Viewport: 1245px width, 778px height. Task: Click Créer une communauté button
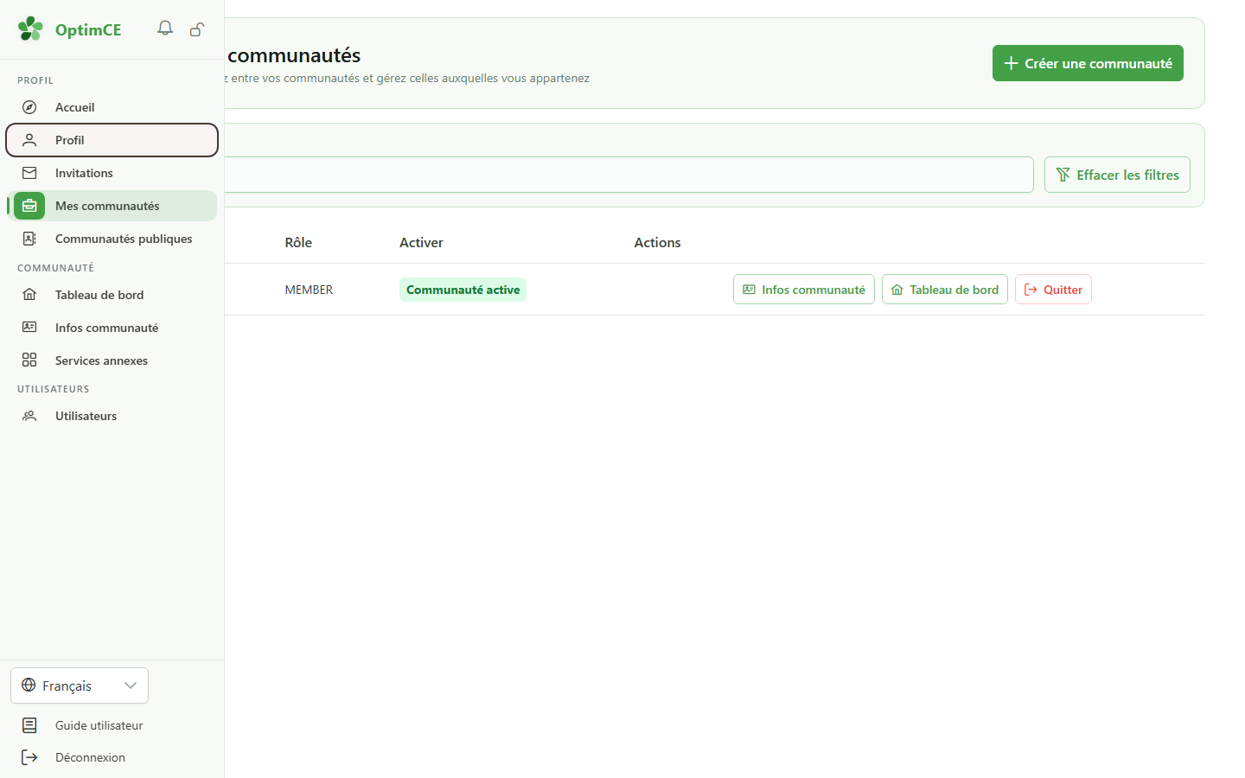[x=1088, y=63]
